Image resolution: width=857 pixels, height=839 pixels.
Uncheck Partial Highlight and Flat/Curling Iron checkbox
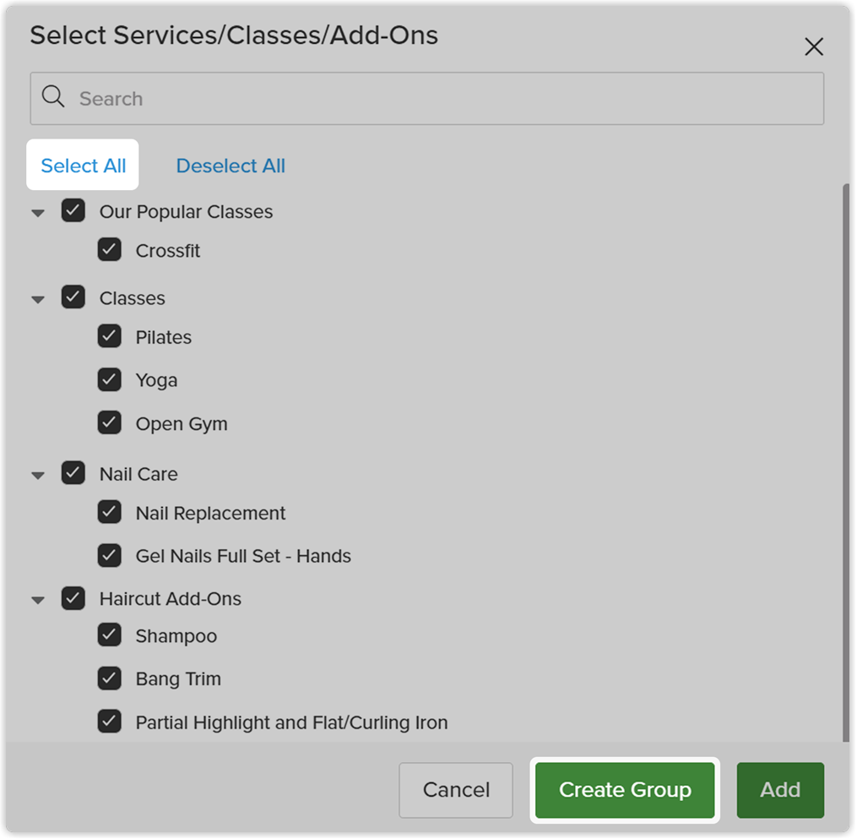pos(109,722)
